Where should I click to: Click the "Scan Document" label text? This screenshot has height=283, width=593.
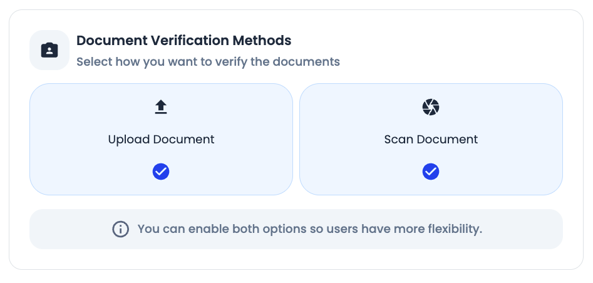point(431,139)
